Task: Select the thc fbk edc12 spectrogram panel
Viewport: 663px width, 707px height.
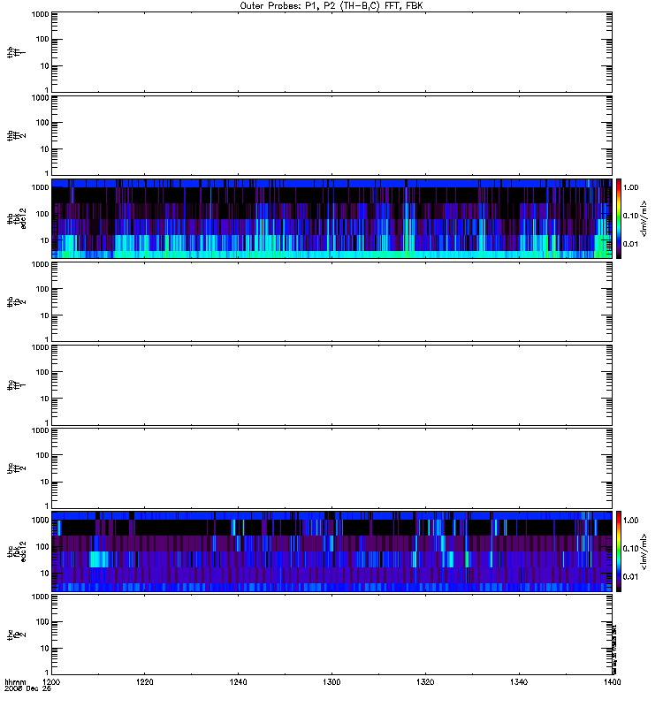Action: click(x=331, y=551)
